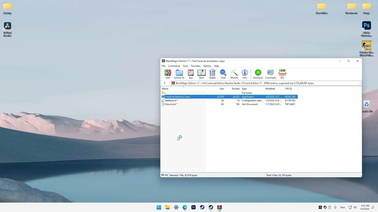
Task: Select the Recycle Bin desktop icon
Action: [x=366, y=106]
